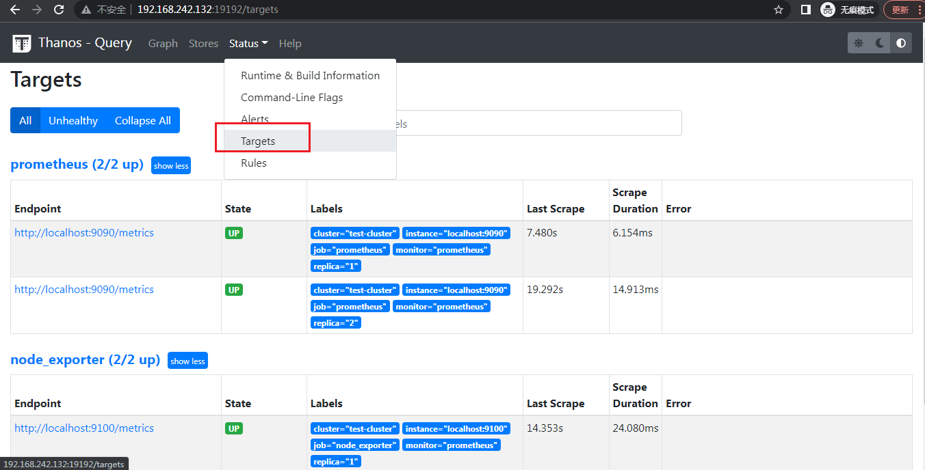This screenshot has width=925, height=470.
Task: Filter to Unhealthy targets only
Action: pos(73,120)
